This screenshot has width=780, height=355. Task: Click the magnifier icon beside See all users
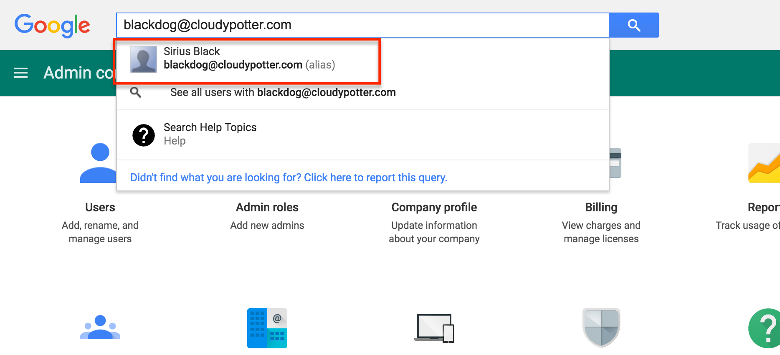pos(136,92)
